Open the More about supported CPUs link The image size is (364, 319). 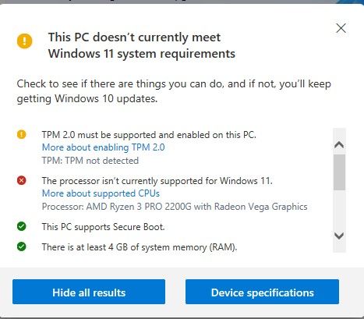[101, 193]
